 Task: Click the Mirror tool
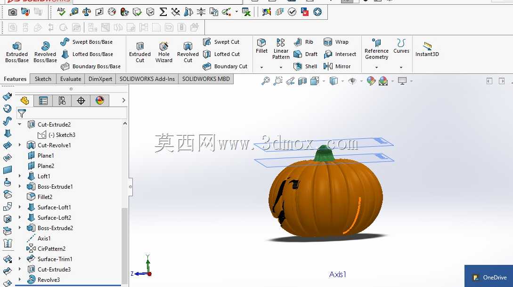[x=337, y=66]
